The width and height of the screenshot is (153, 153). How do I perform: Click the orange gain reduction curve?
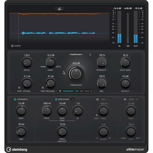tap(59, 14)
